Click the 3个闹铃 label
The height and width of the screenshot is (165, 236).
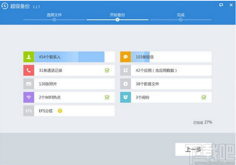coord(142,98)
